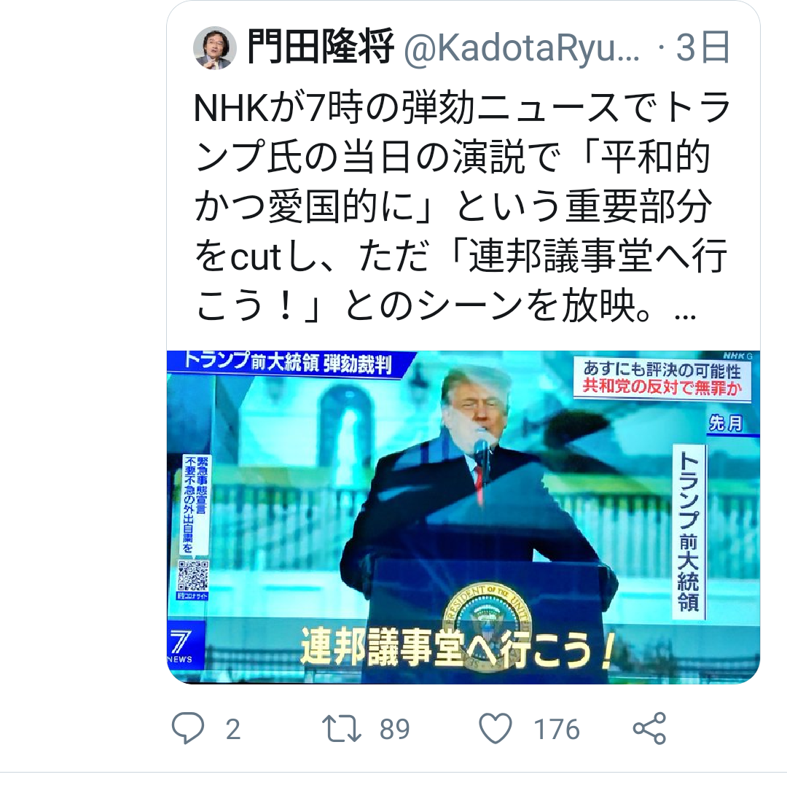
Task: Click the 連邦議事堂へ行こう caption in the image
Action: tap(458, 648)
